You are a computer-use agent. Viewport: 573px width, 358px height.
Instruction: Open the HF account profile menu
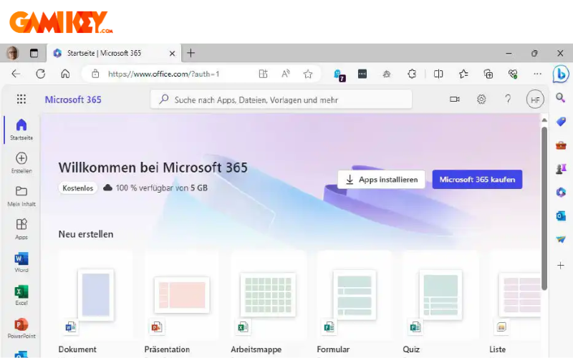535,100
